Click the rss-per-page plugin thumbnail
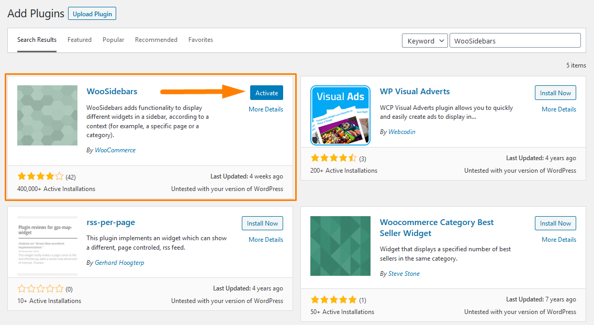The image size is (594, 325). pyautogui.click(x=47, y=246)
